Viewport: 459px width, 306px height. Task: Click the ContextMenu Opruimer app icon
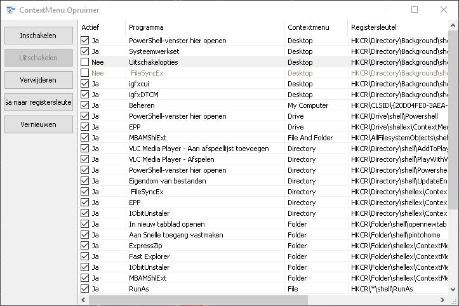(10, 10)
